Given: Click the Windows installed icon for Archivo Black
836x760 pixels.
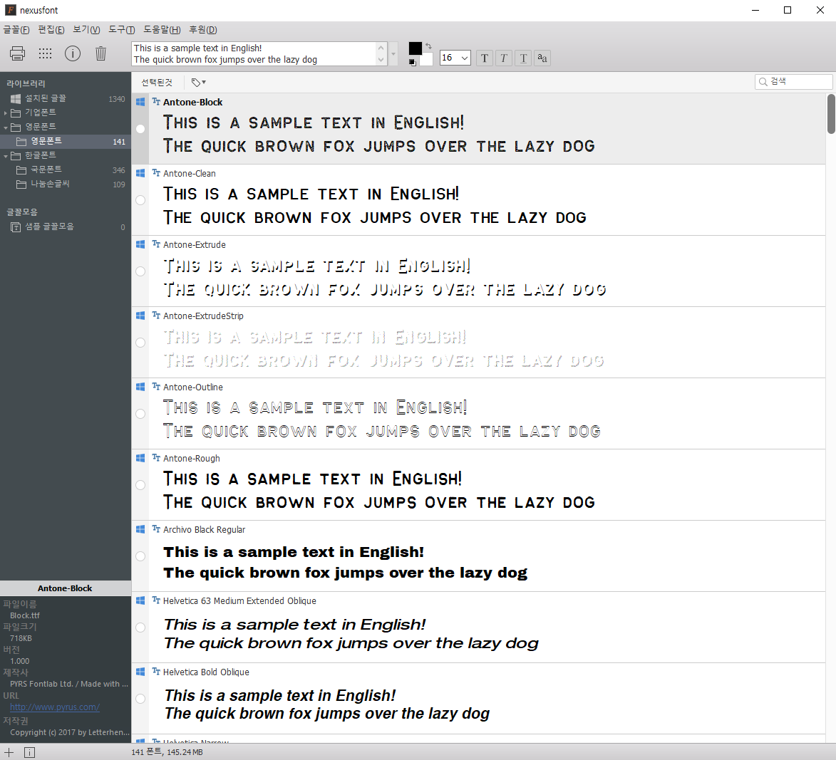Looking at the screenshot, I should 140,529.
